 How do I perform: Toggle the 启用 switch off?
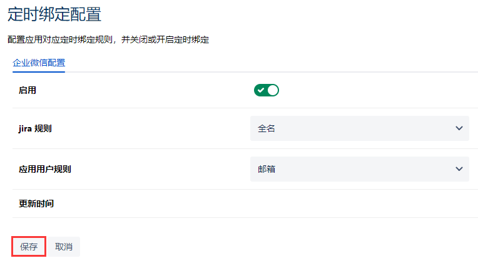point(266,90)
